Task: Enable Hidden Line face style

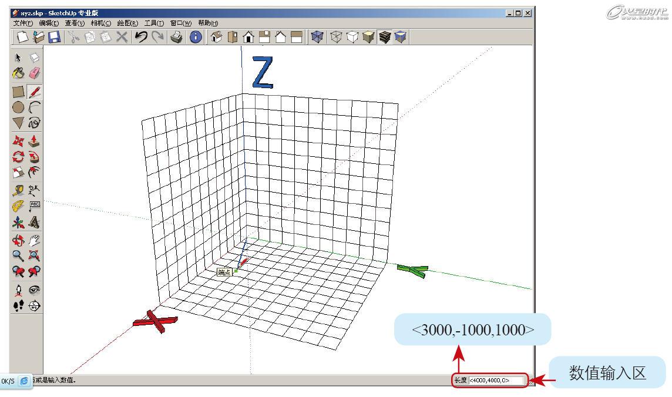Action: click(x=352, y=37)
